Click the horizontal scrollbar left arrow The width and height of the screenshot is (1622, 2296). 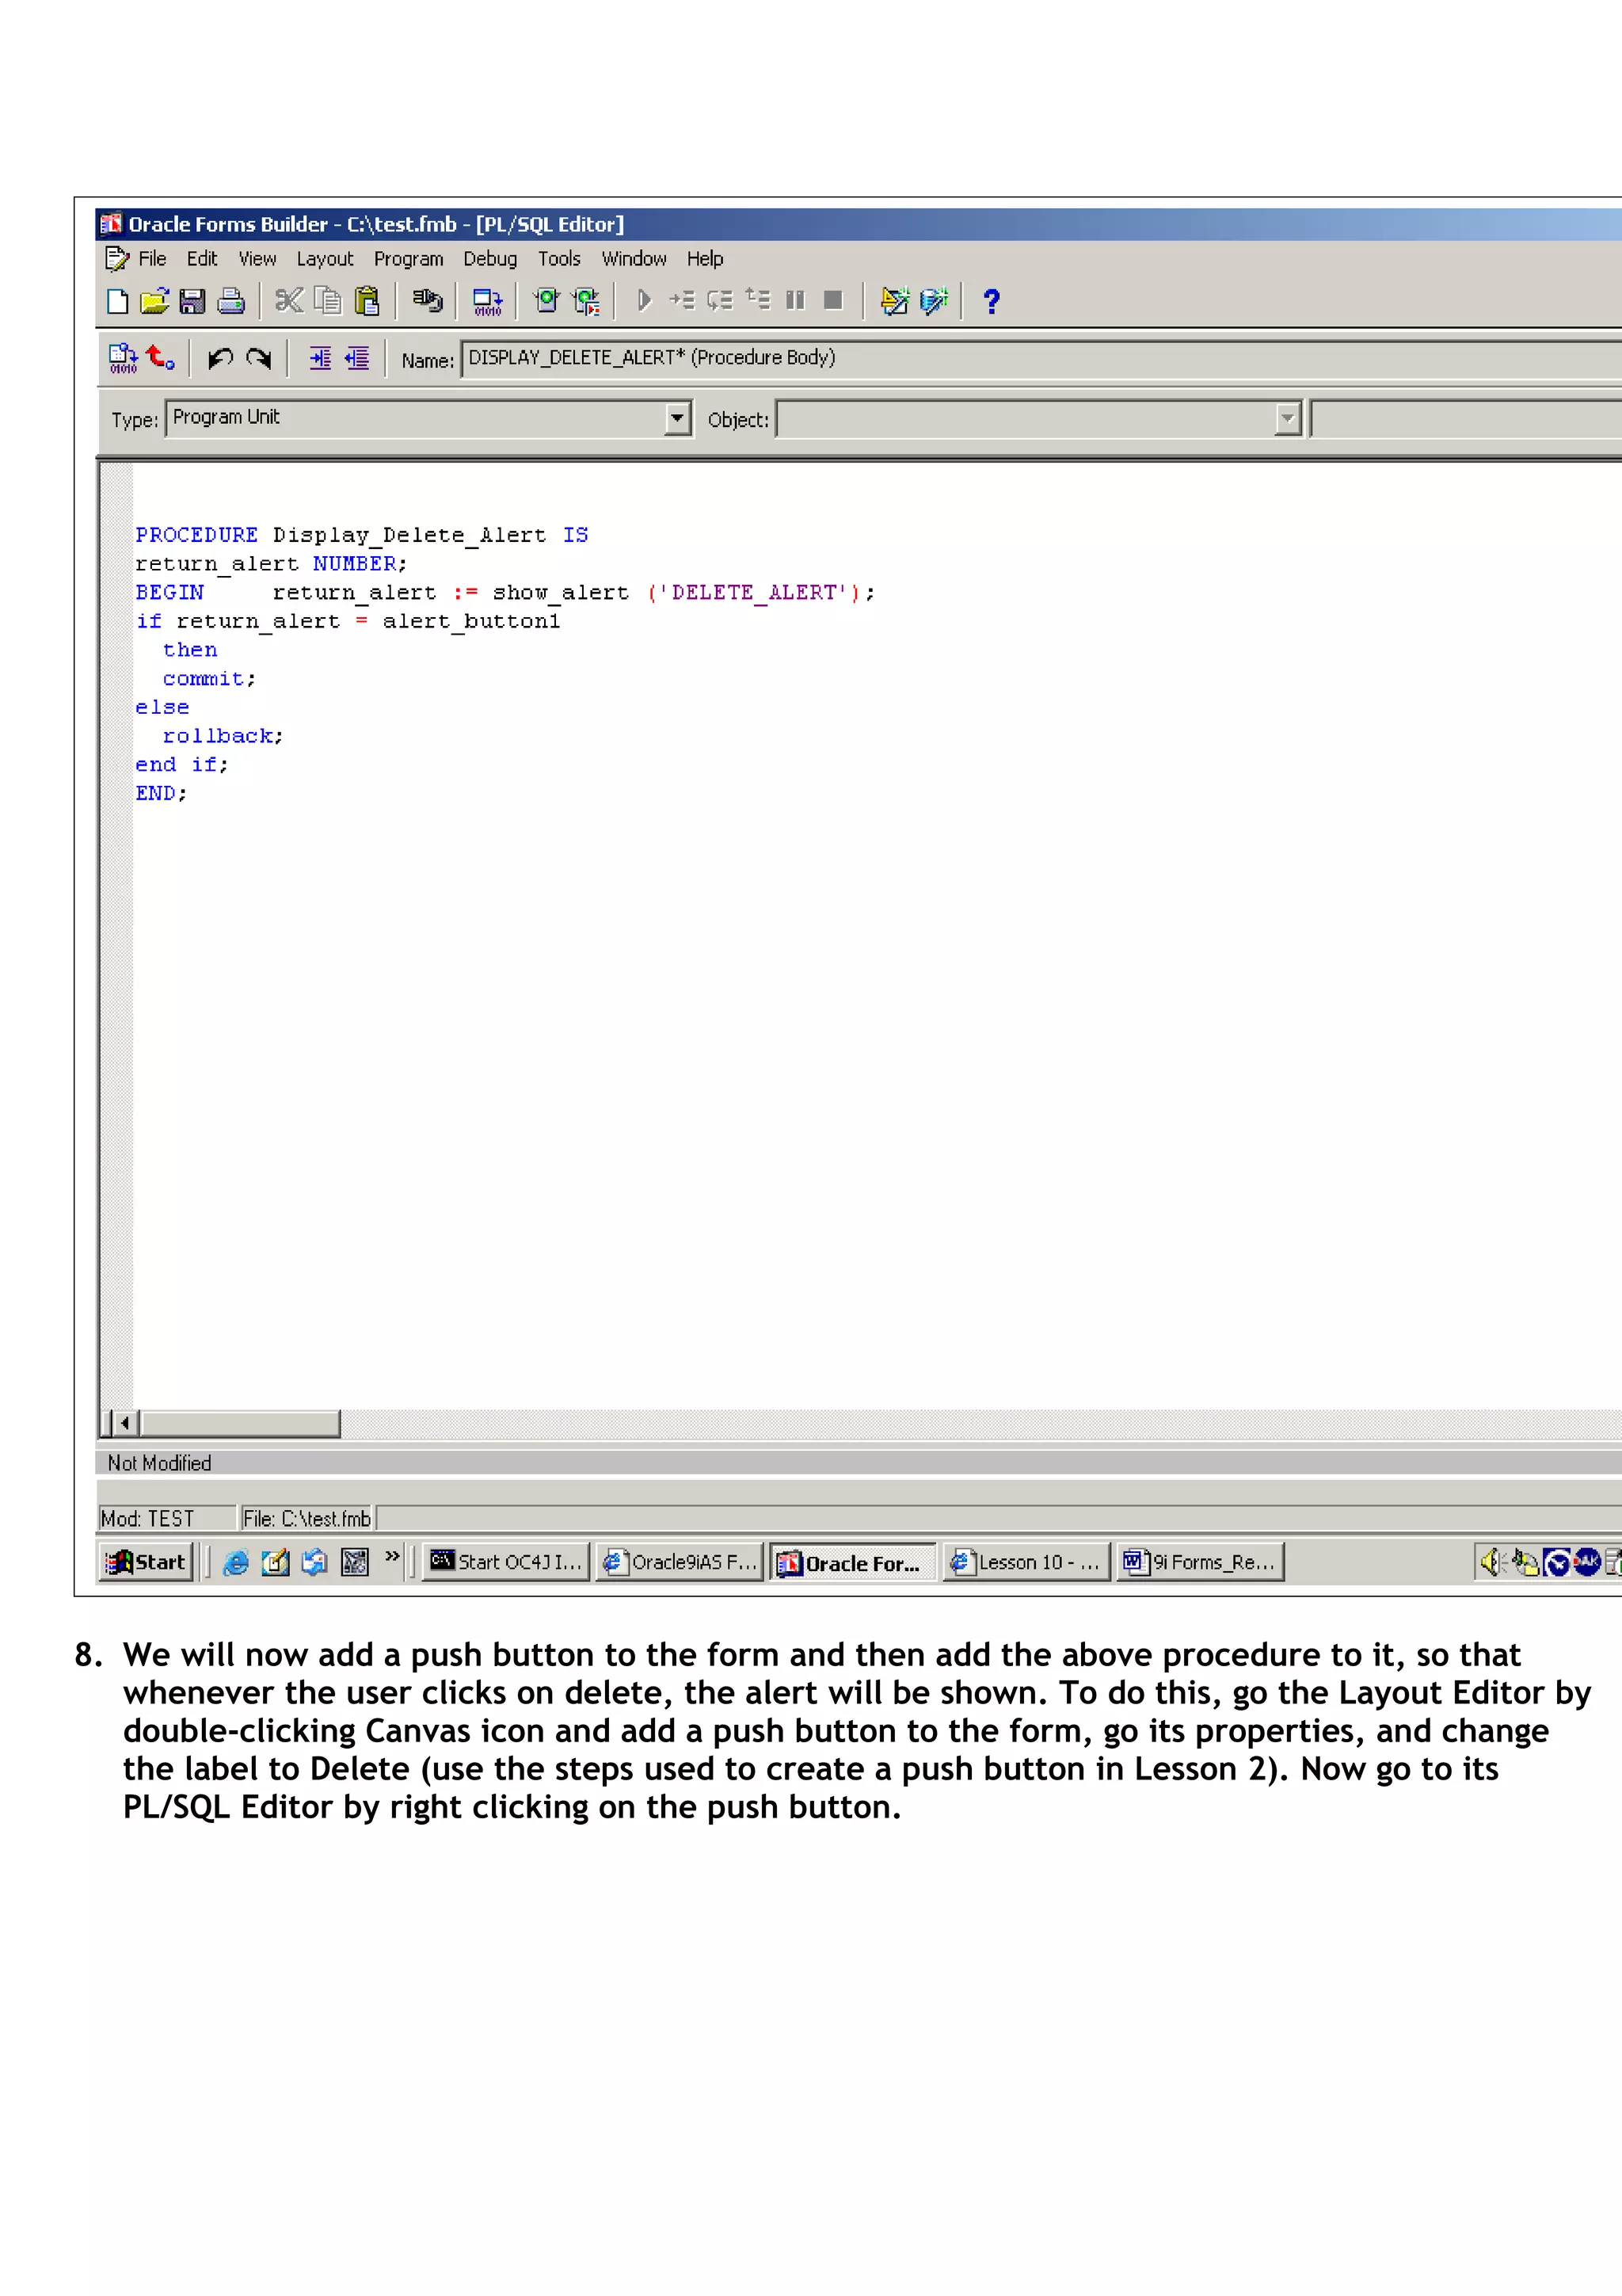click(125, 1423)
